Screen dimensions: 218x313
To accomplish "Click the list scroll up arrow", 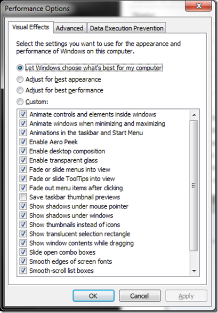I will 194,115.
